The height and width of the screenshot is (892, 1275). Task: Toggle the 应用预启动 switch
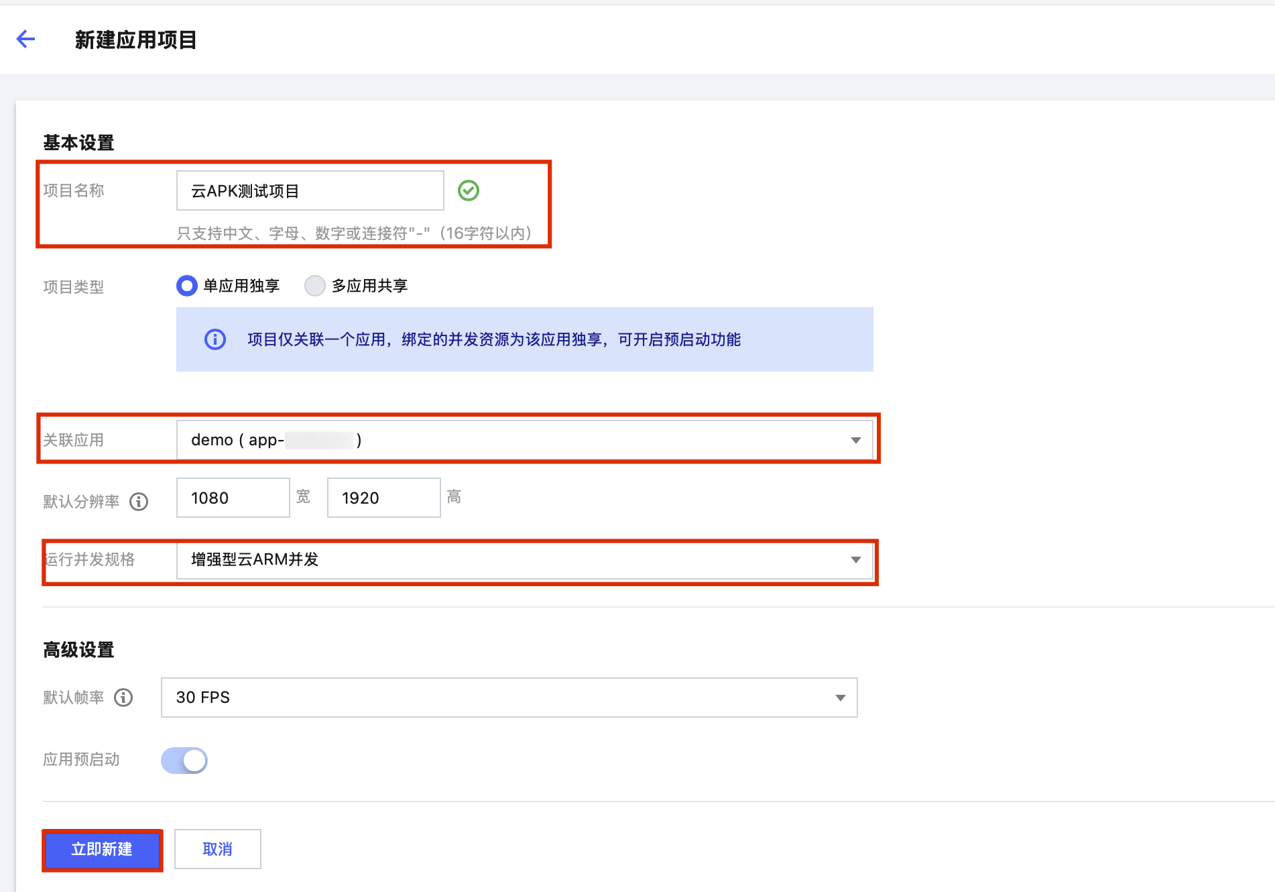pos(184,761)
